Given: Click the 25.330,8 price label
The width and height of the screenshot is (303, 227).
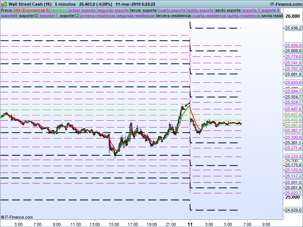Looking at the screenshot, I should pos(293,137).
